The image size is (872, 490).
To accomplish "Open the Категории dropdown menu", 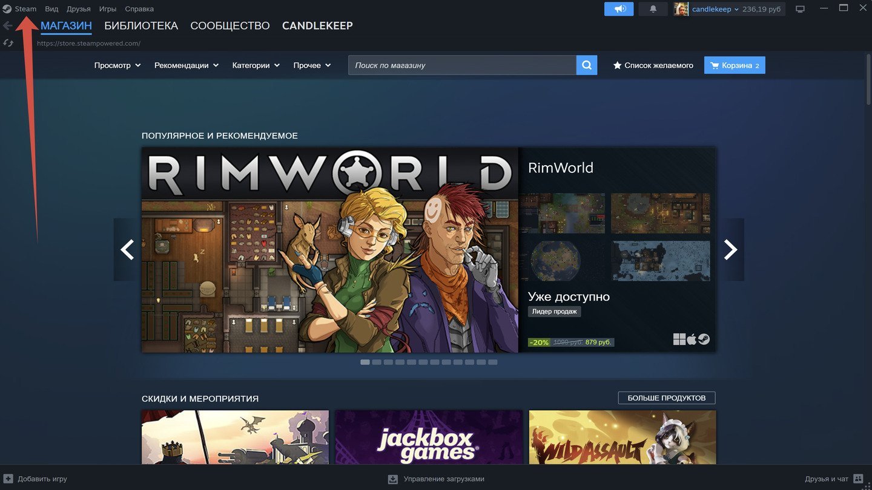I will [256, 65].
